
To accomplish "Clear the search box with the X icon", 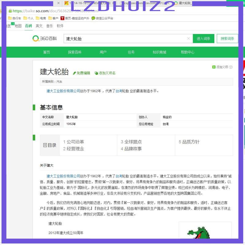I will coord(188,39).
